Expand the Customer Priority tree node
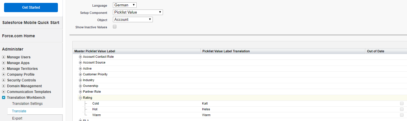The image size is (407, 121). (80, 74)
